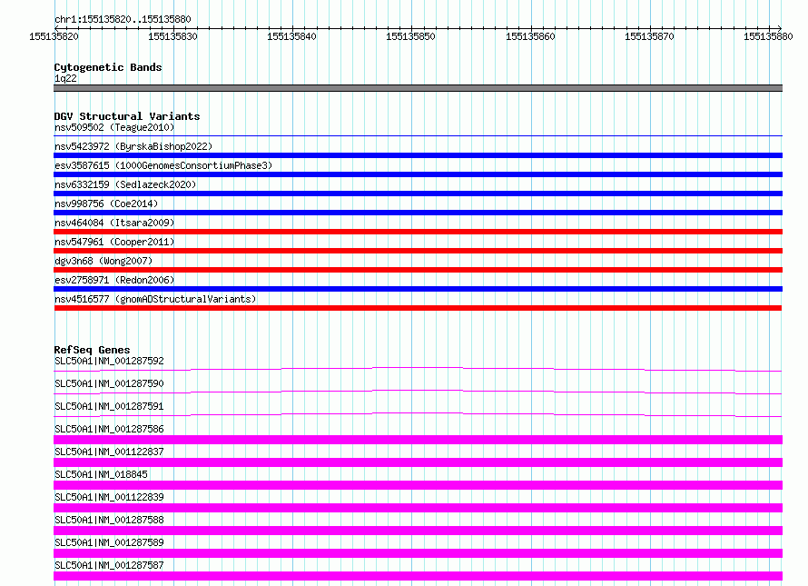Image resolution: width=808 pixels, height=586 pixels.
Task: Open transcript SLC50A1|NM_001287586 label
Action: [x=109, y=429]
